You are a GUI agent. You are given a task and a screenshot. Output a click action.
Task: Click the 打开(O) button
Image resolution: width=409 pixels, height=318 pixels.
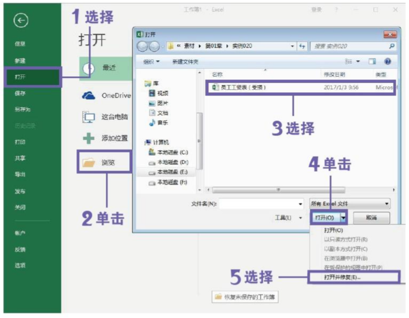325,218
